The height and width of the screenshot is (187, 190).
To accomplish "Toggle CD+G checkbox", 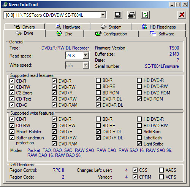I will (x=12, y=105).
